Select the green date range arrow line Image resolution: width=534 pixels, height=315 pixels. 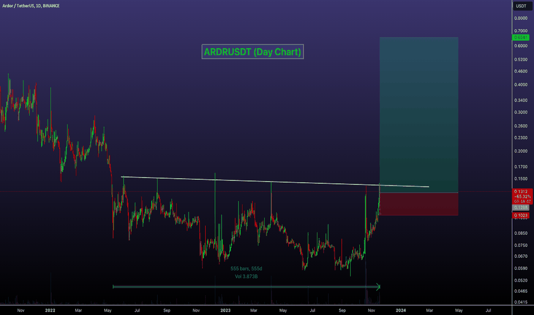click(246, 287)
